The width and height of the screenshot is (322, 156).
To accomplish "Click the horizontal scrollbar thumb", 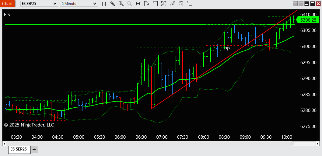I will pos(304,143).
